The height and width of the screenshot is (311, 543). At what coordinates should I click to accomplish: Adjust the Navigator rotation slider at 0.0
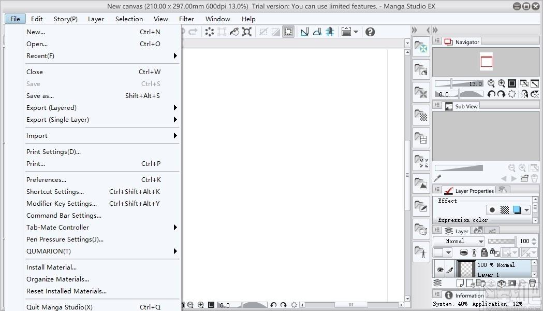tap(459, 94)
